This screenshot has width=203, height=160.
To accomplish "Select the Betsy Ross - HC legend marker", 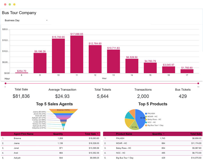I will coord(146,119).
